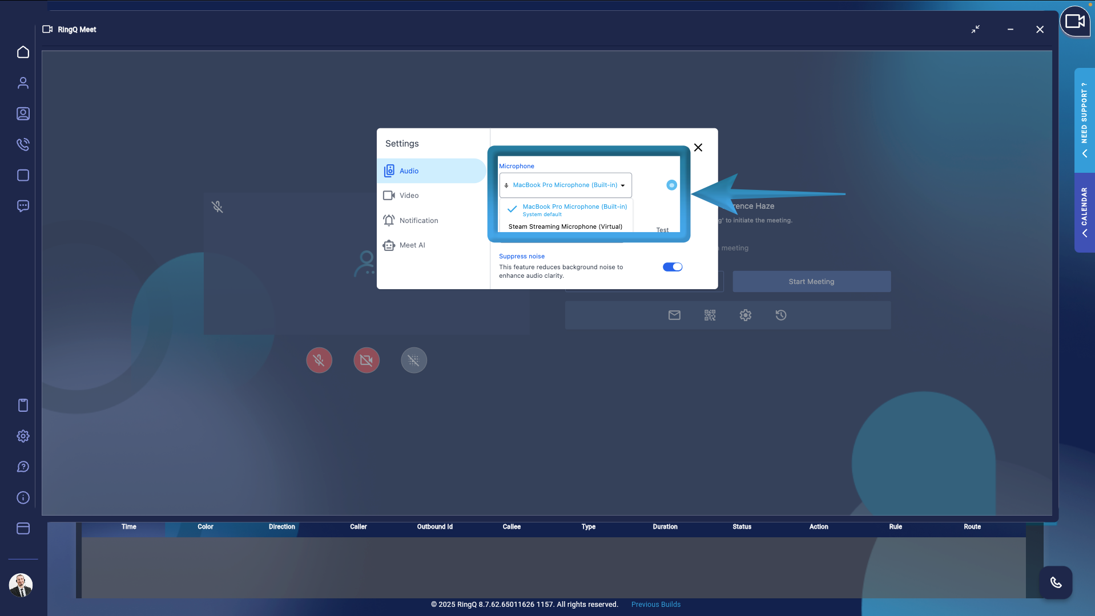Screen dimensions: 1095x616
Task: Click the Start Meeting button
Action: [x=811, y=281]
